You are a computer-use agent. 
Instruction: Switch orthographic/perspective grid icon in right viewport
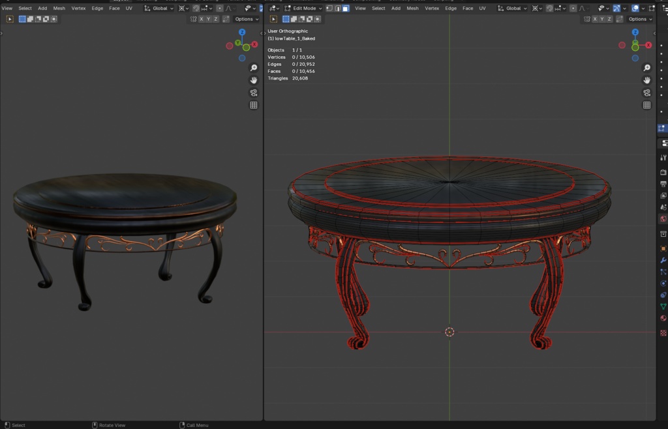click(646, 105)
